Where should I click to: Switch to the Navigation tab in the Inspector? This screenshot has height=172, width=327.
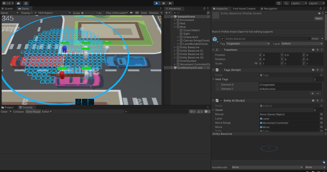click(x=268, y=8)
